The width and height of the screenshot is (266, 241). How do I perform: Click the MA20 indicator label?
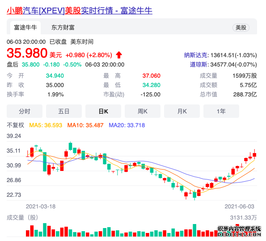pyautogui.click(x=127, y=125)
